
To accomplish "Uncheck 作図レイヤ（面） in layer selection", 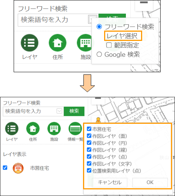I will click(89, 136).
